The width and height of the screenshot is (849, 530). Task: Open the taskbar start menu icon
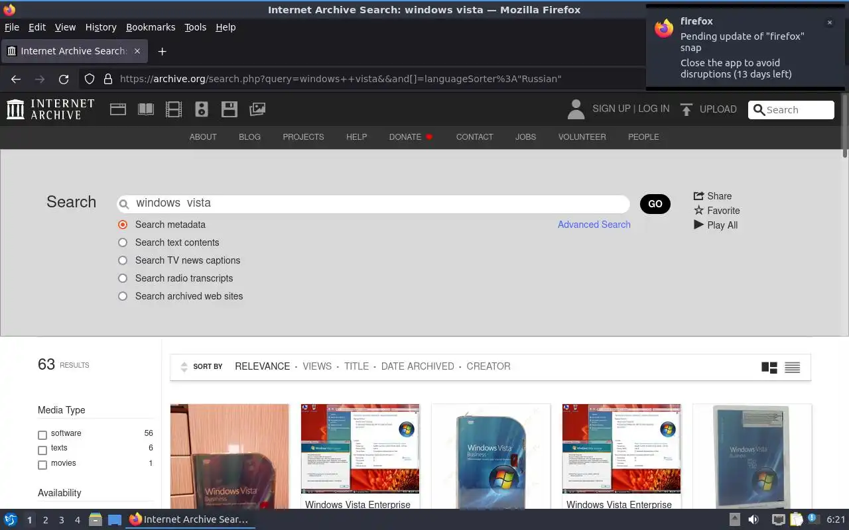coord(11,519)
